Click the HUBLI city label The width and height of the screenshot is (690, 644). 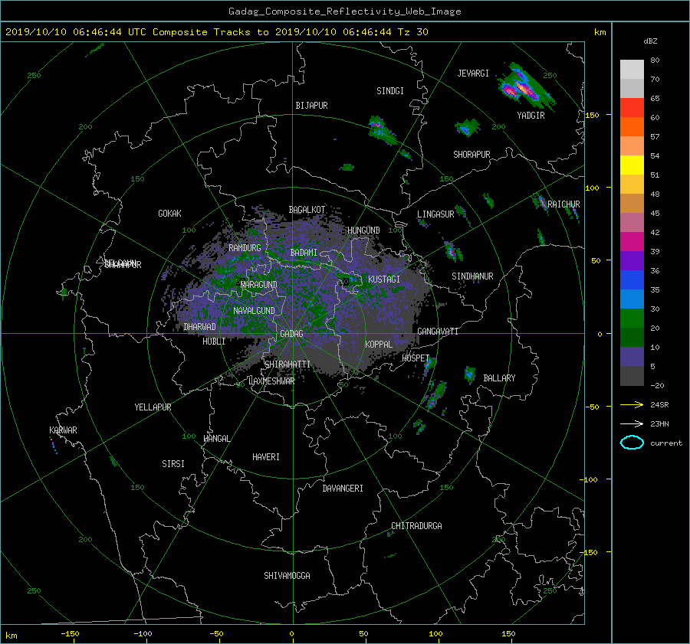213,342
